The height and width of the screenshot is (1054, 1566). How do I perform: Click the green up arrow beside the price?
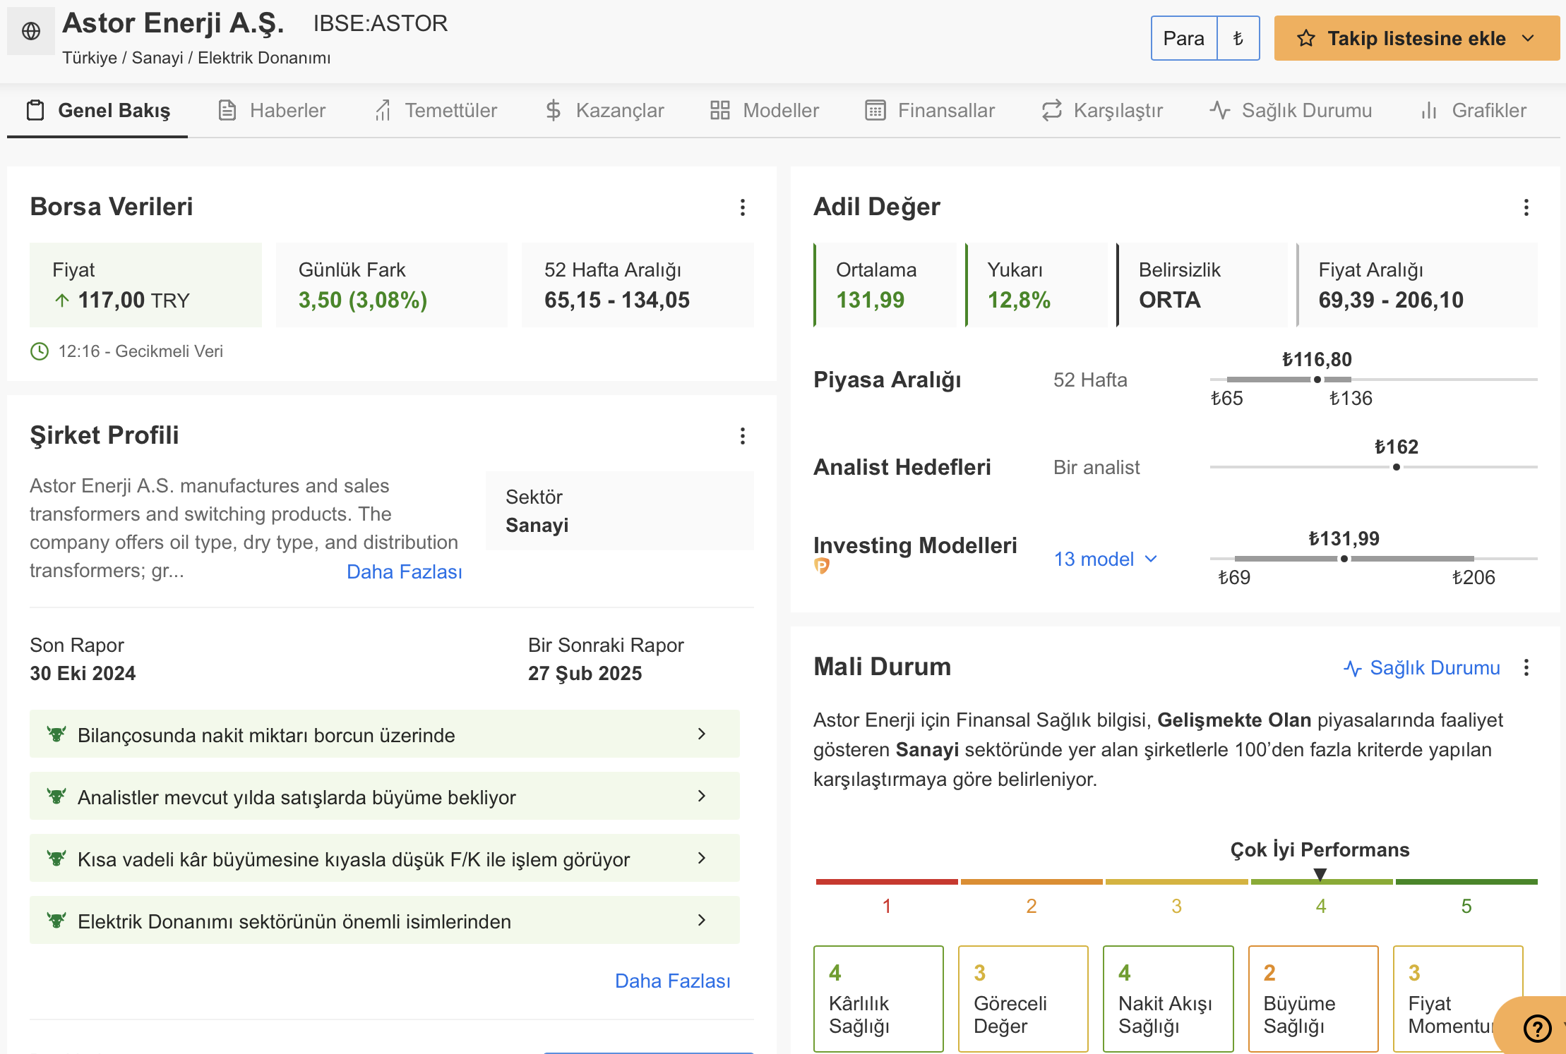tap(62, 301)
